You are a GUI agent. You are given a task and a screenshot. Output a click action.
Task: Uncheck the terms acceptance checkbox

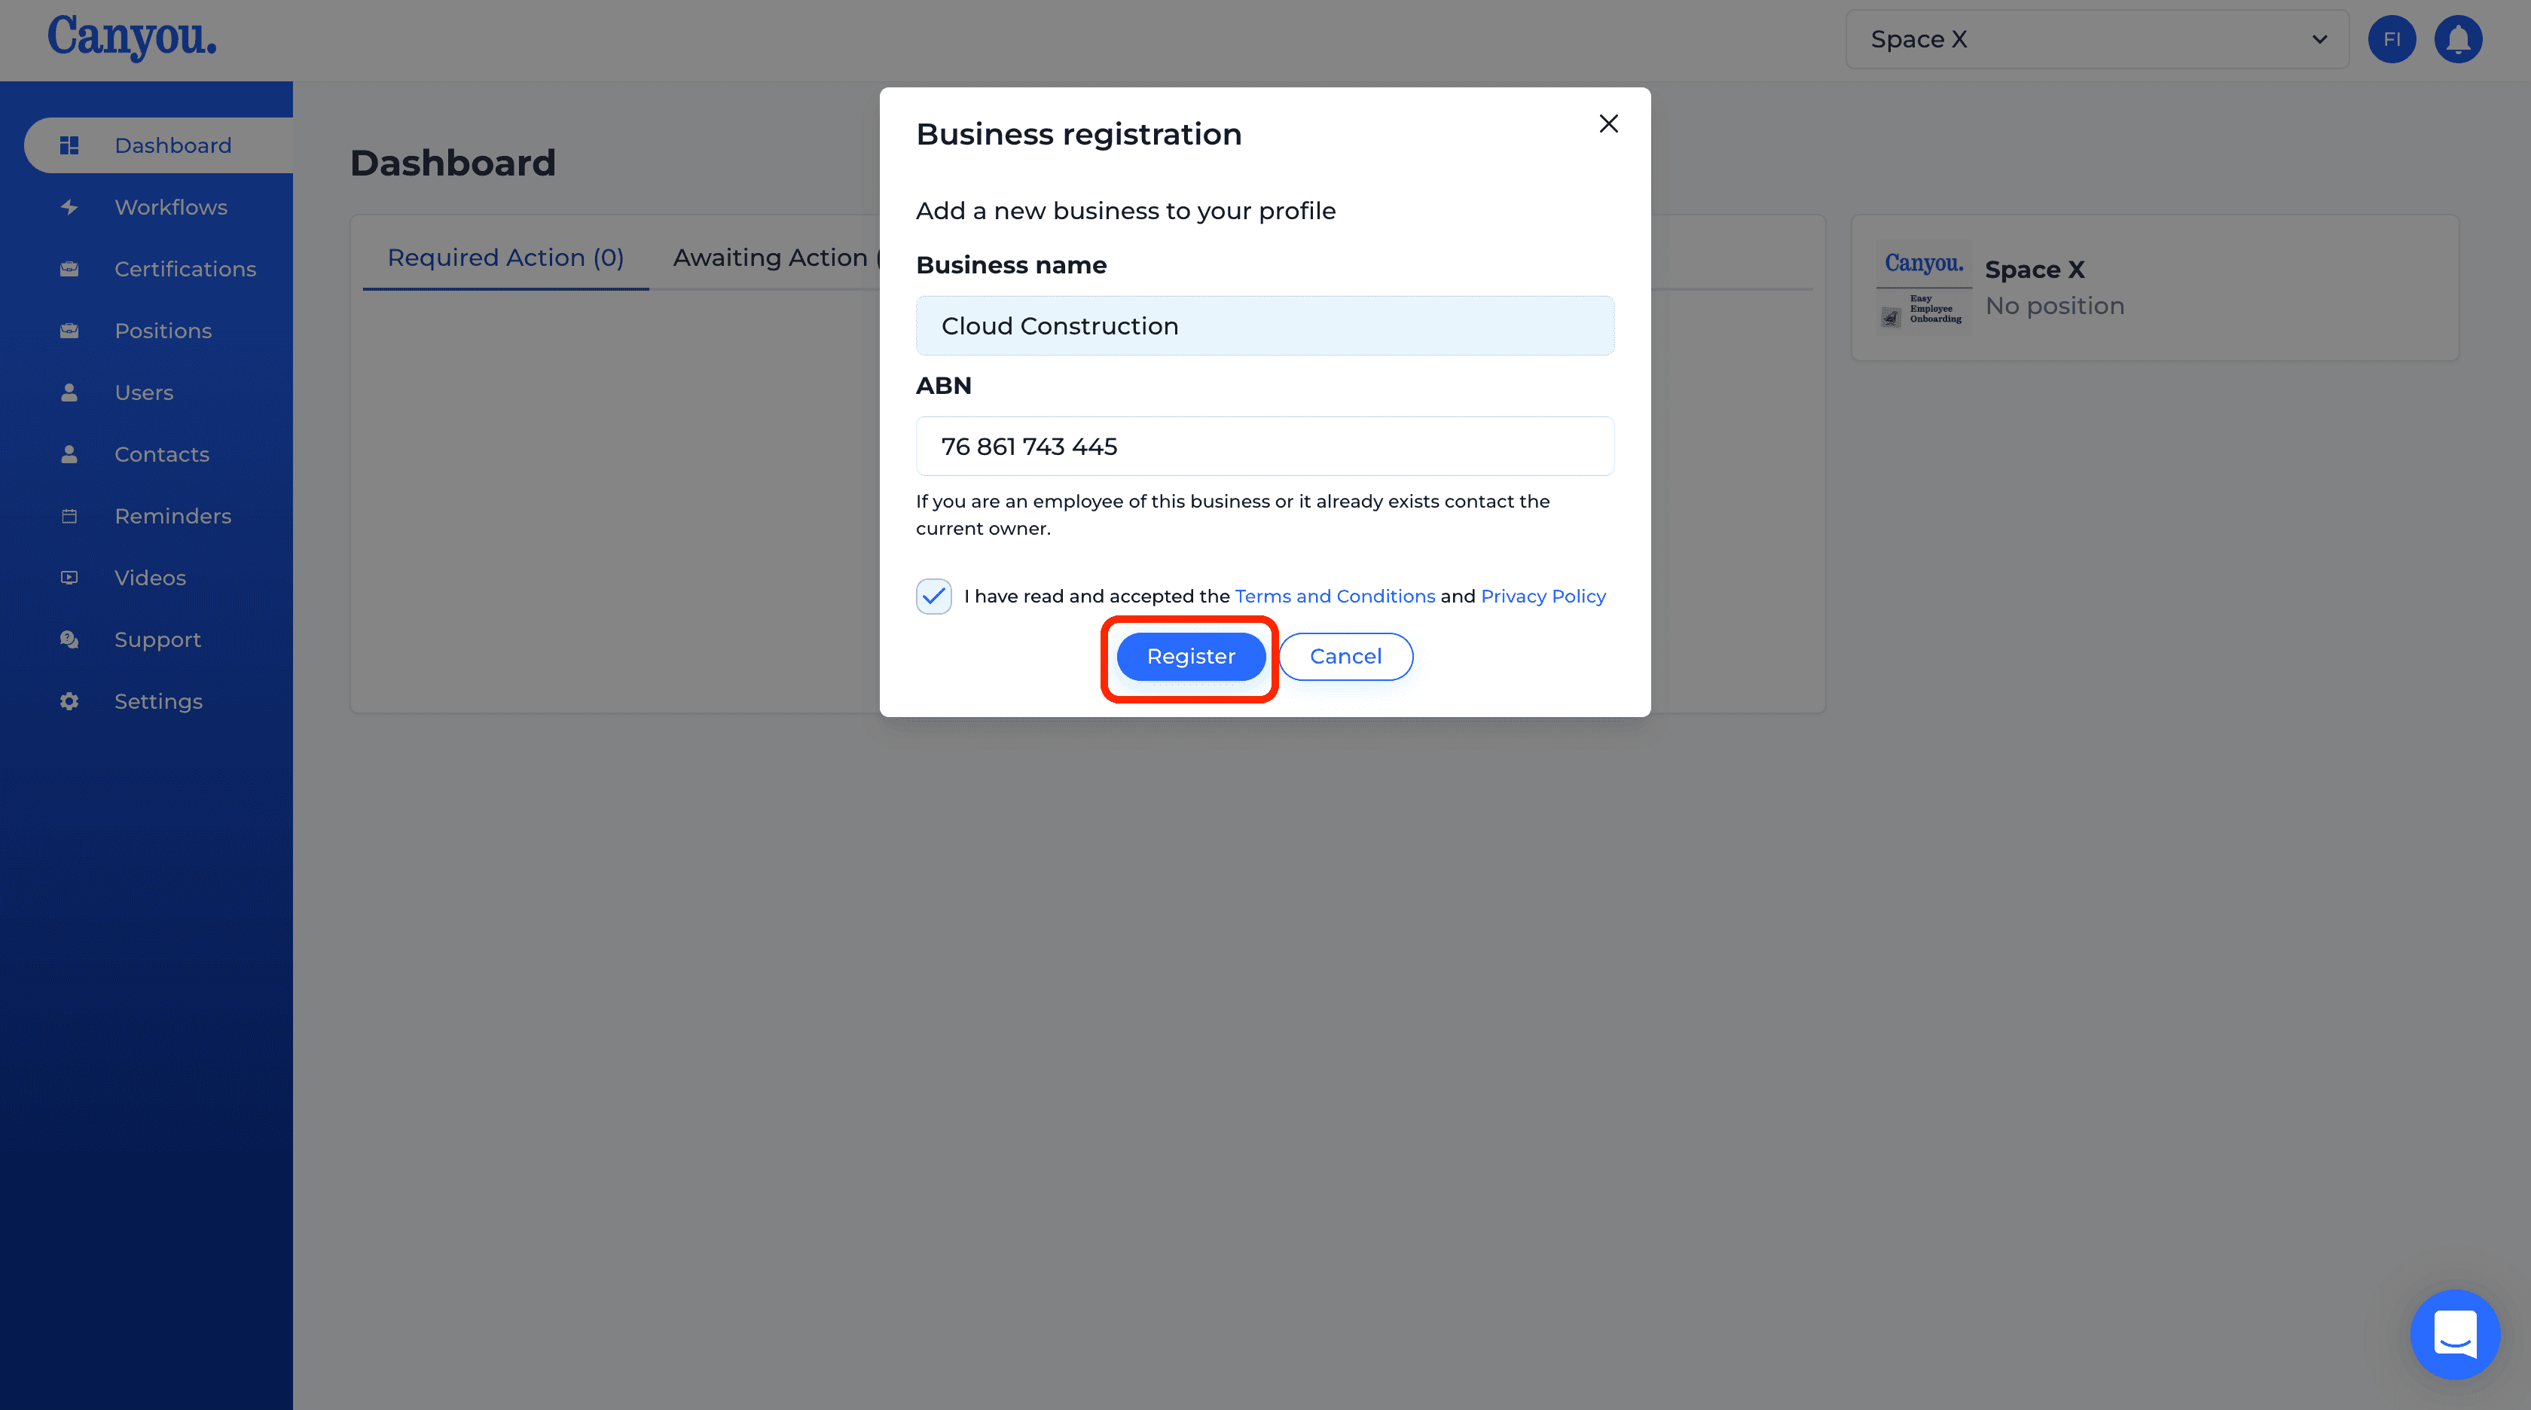click(x=933, y=597)
